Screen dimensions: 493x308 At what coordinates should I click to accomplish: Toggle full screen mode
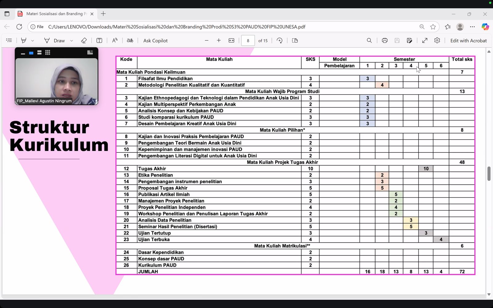425,40
